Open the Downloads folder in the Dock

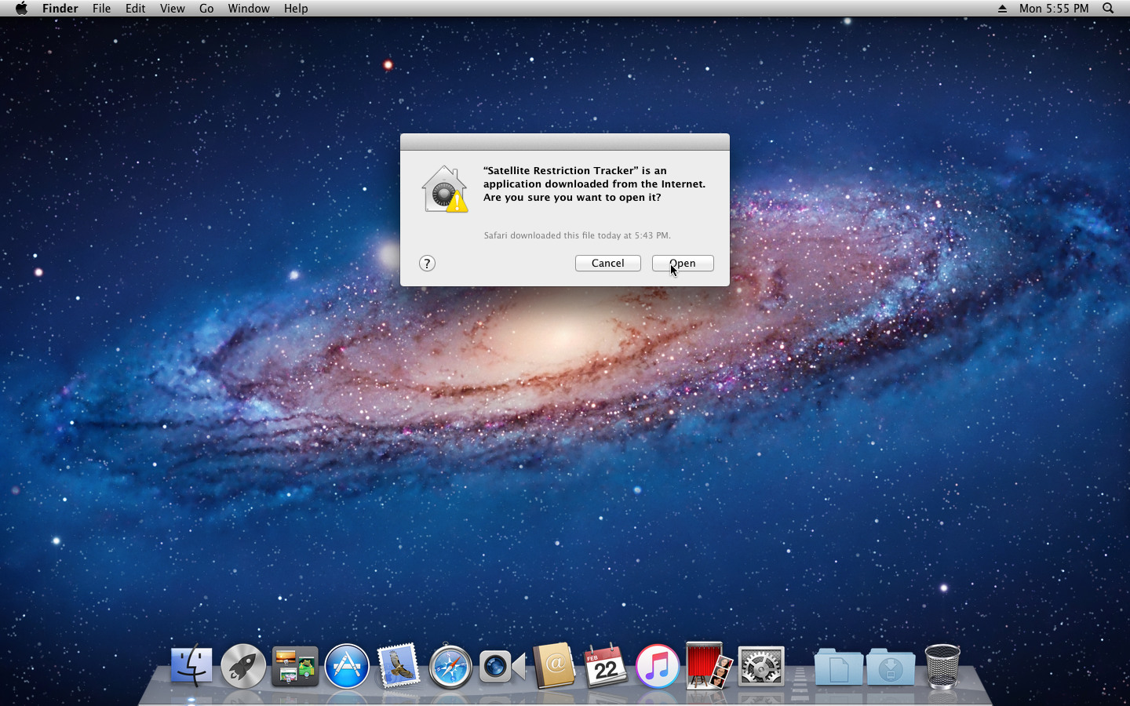pyautogui.click(x=890, y=666)
